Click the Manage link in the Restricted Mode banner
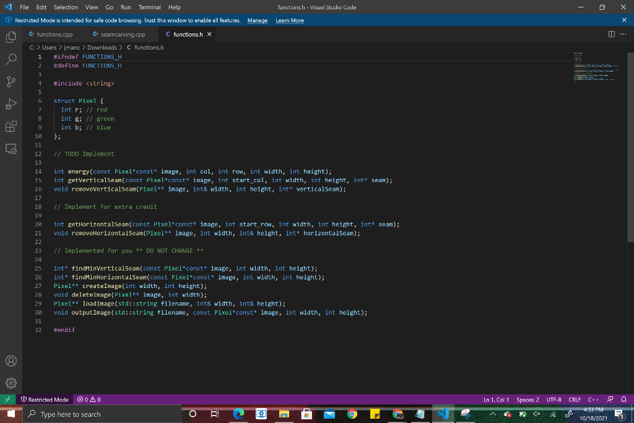 point(257,20)
